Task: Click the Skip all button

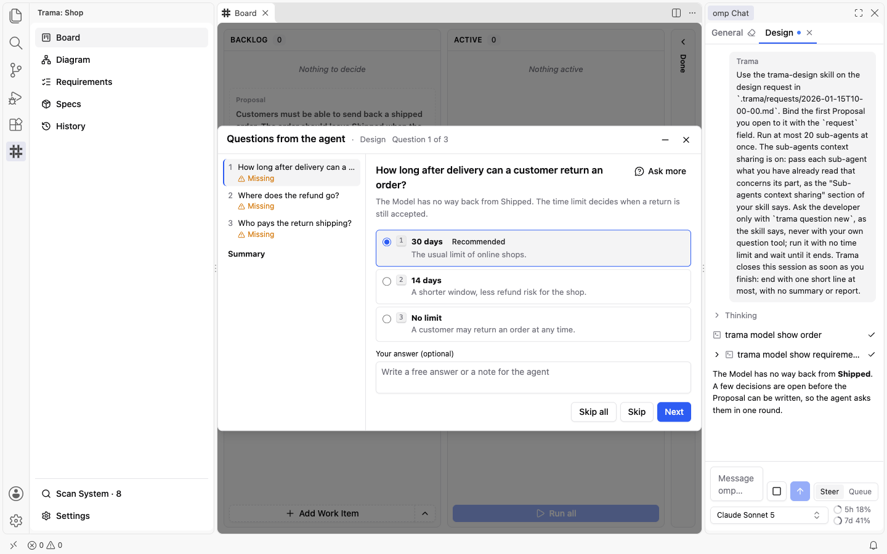Action: [x=594, y=412]
